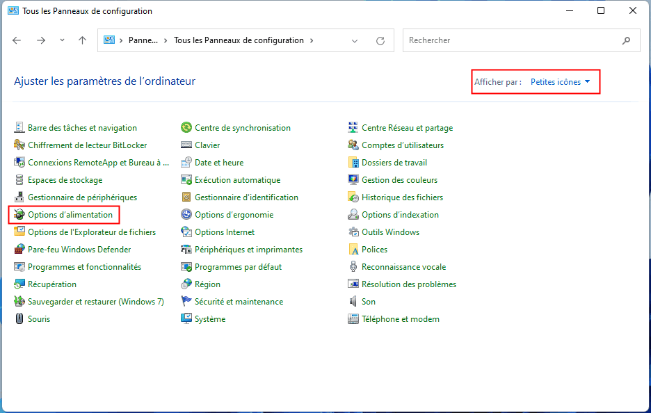The image size is (651, 413).
Task: Select the Panneau breadcrumb segment in address bar
Action: pyautogui.click(x=143, y=40)
